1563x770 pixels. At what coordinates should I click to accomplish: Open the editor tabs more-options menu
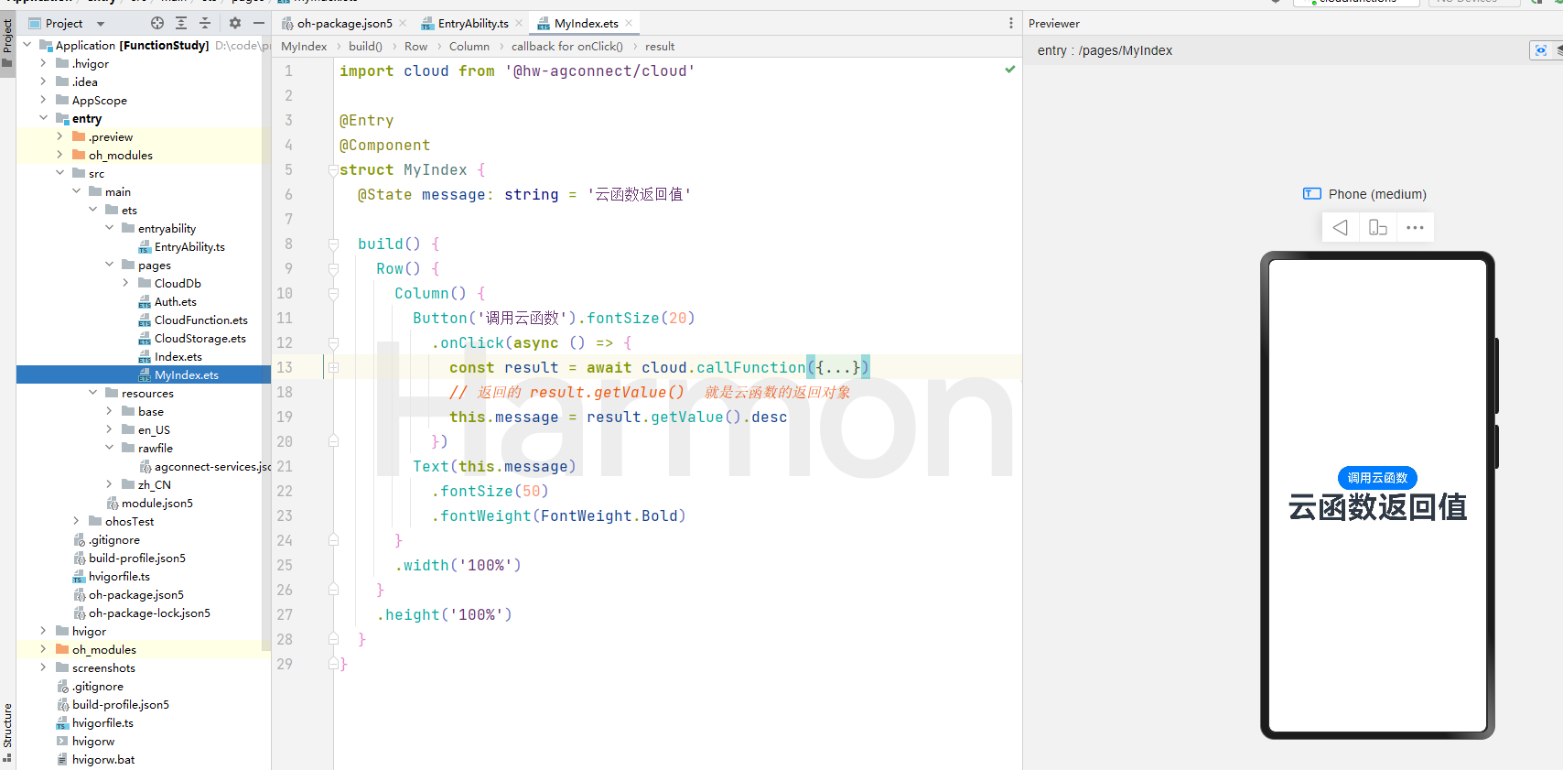coord(1010,23)
